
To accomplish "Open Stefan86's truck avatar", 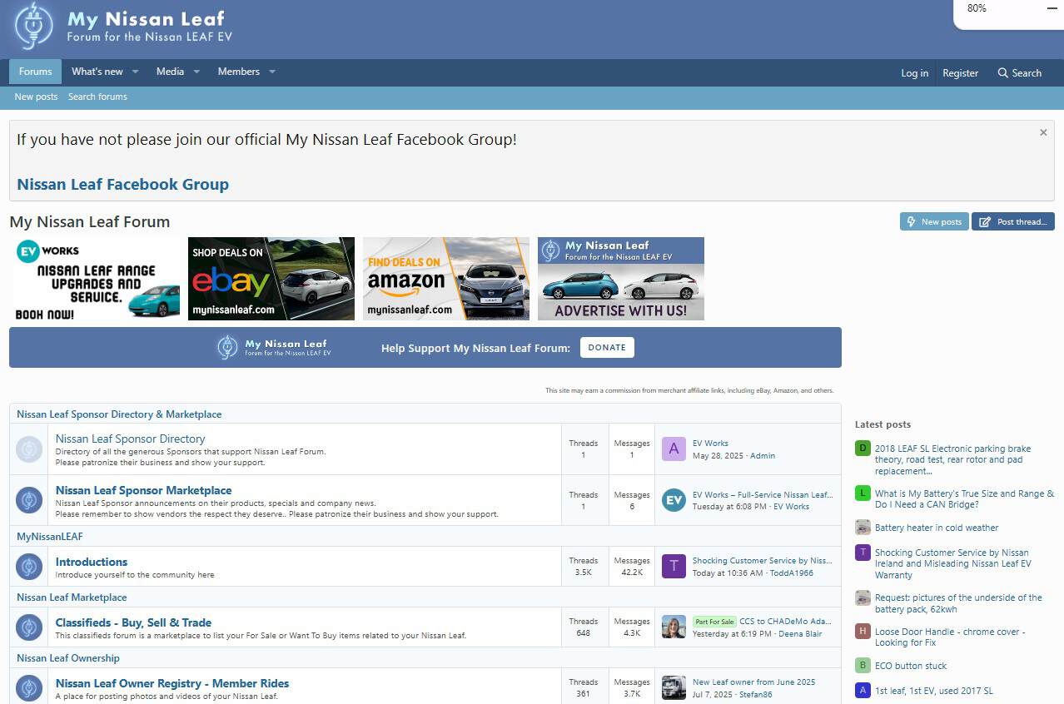I will [674, 688].
